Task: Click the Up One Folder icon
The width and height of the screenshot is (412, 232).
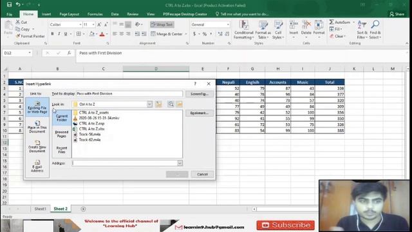Action: coord(158,104)
